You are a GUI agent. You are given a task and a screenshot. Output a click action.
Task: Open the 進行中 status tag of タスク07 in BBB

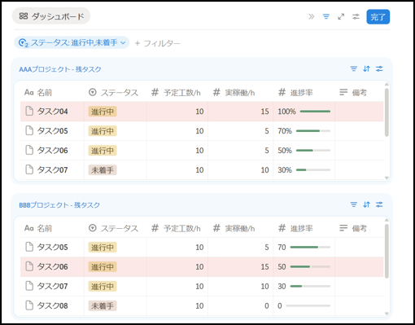pyautogui.click(x=103, y=286)
